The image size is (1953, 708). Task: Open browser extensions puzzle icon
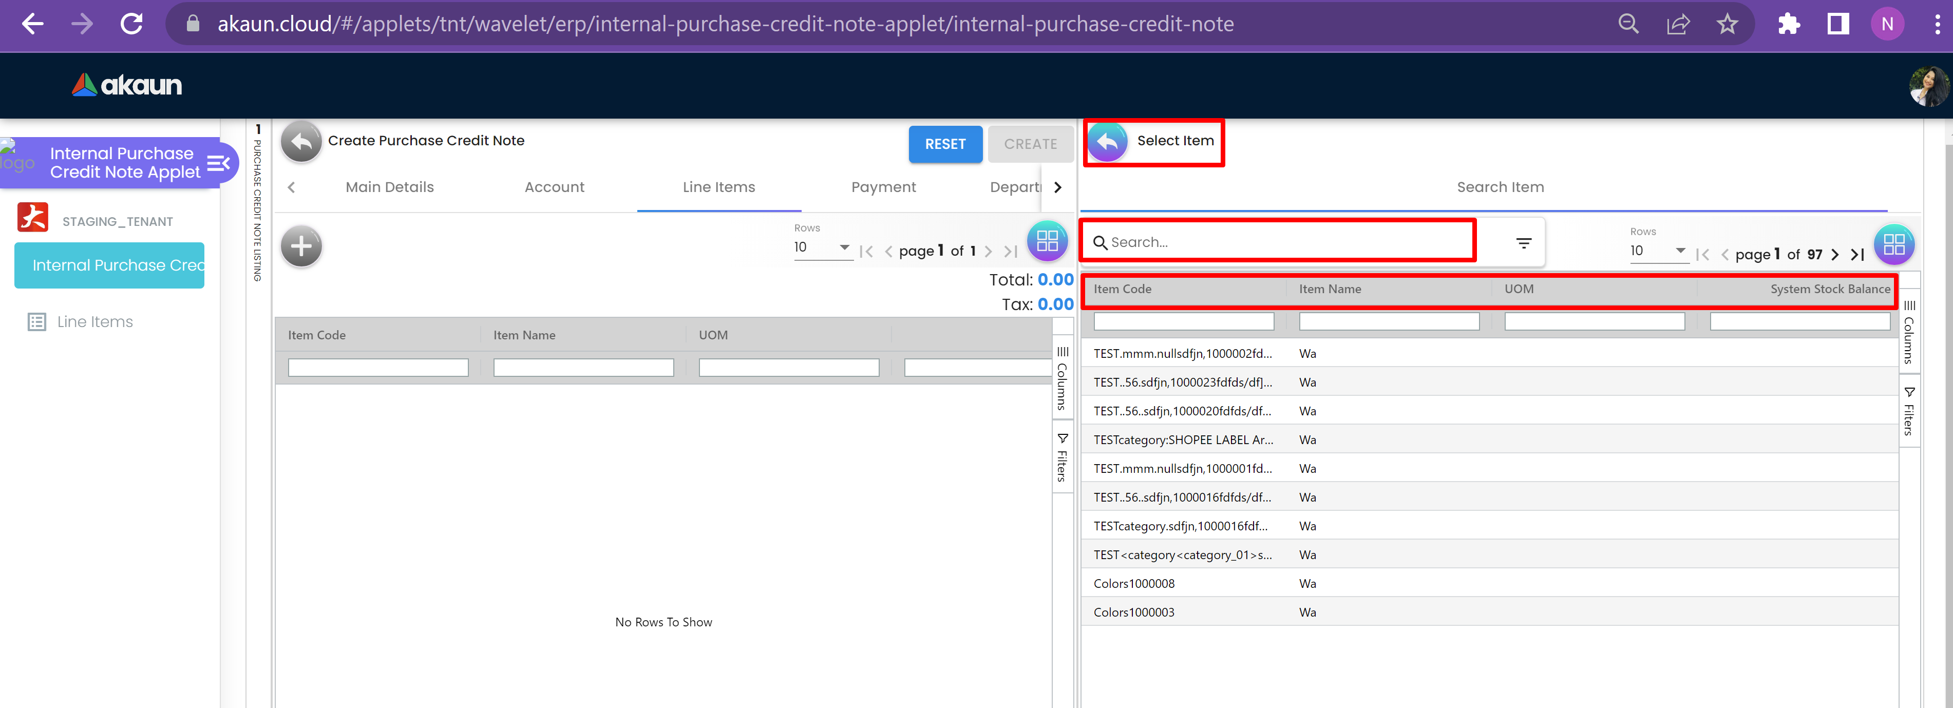pyautogui.click(x=1789, y=24)
